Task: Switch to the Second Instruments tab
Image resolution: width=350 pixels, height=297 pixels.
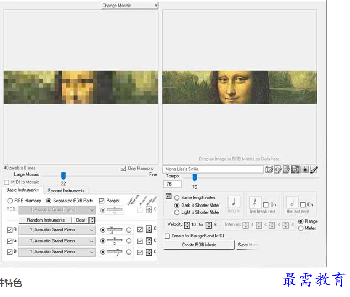Action: (x=66, y=191)
